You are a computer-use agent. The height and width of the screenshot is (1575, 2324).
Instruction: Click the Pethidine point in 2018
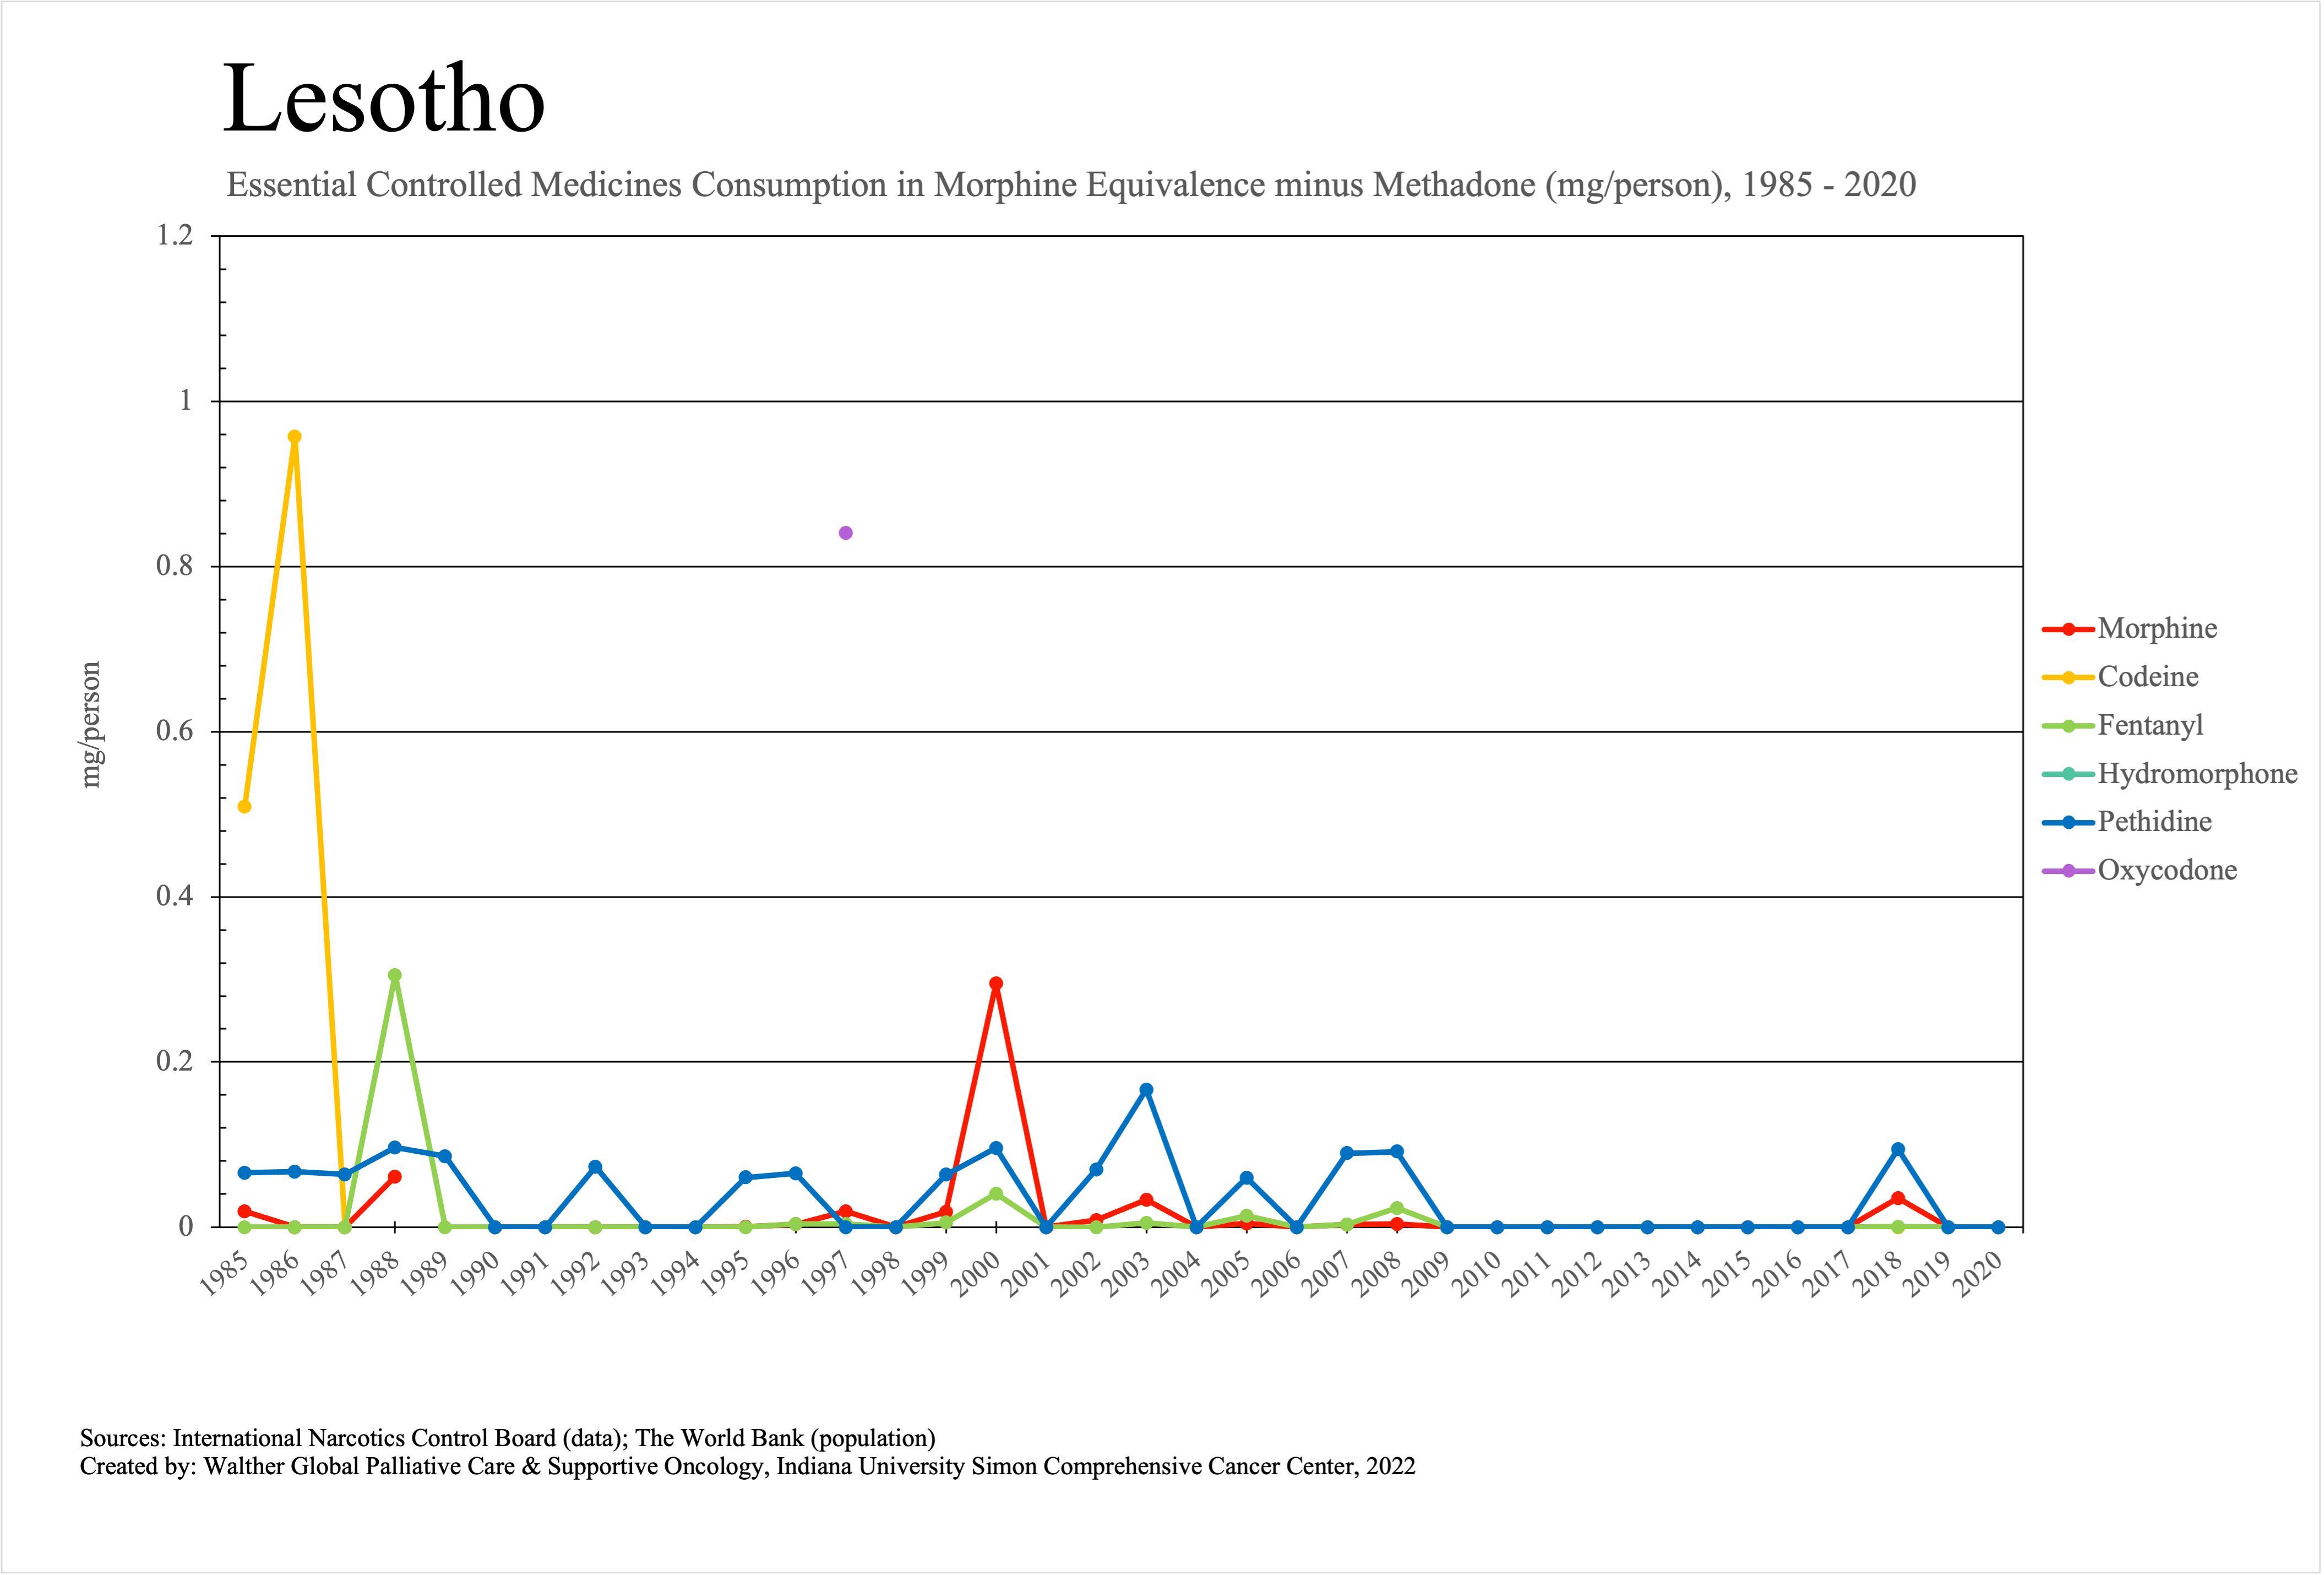click(1898, 1149)
